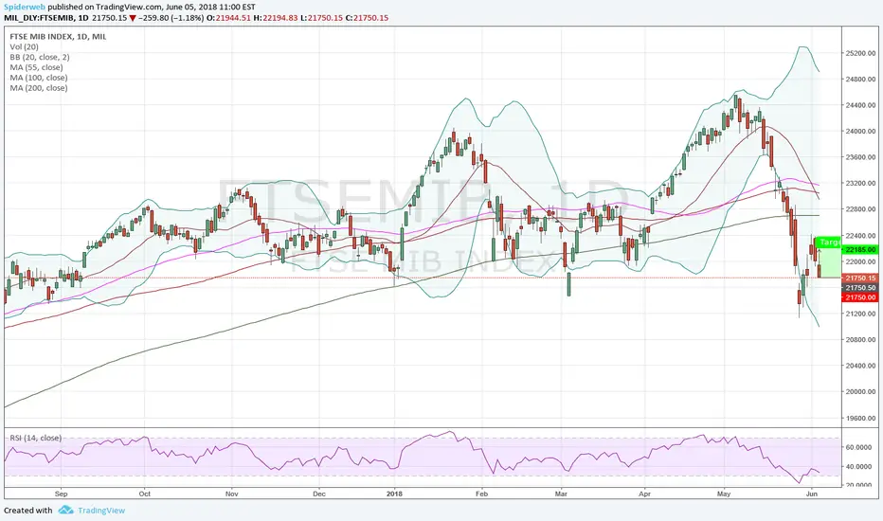
Task: Click the 22400.00 price axis label
Action: tap(860, 236)
